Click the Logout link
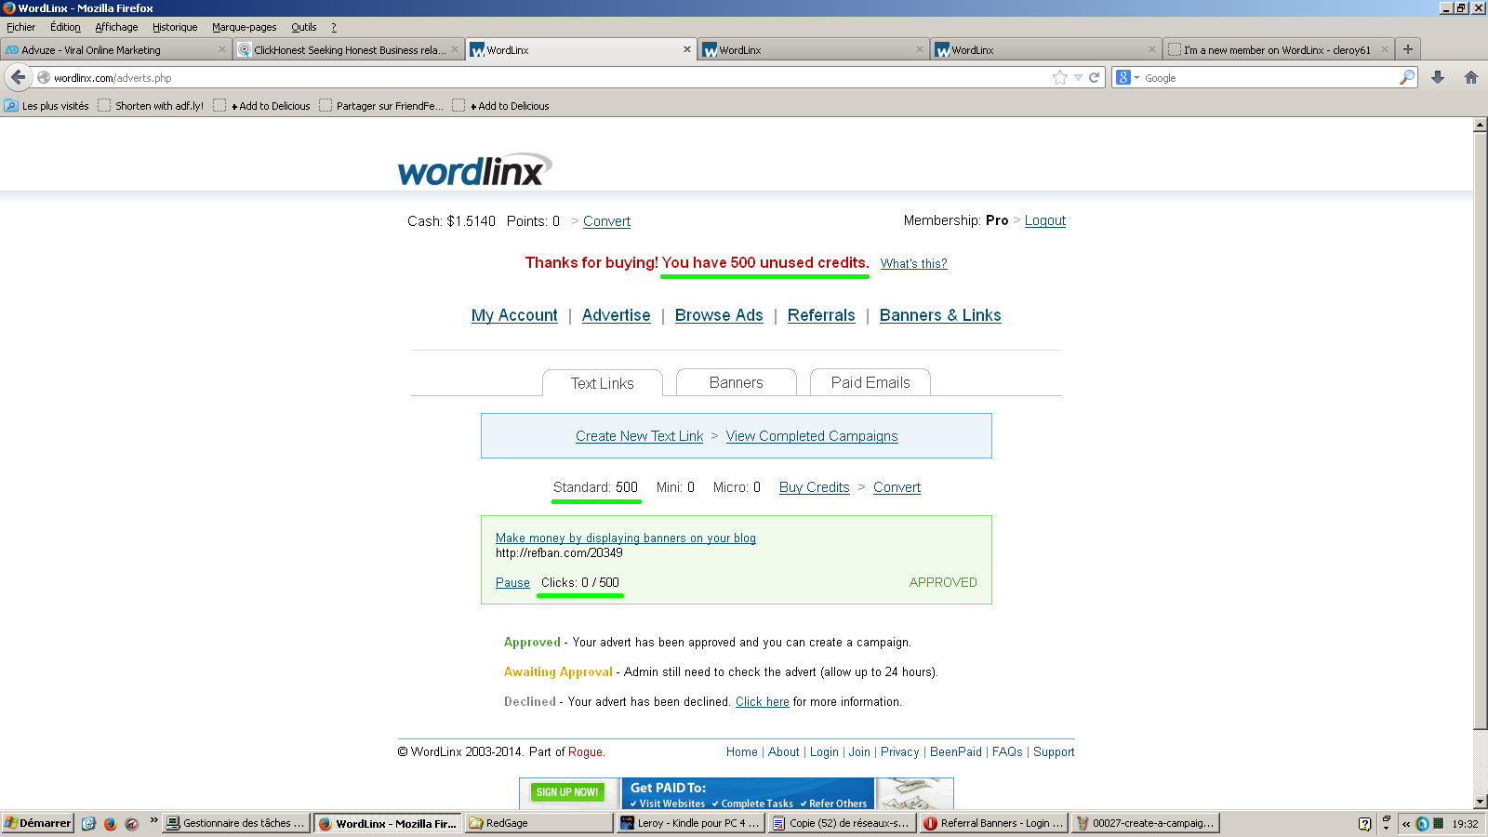Screen dimensions: 1488x837 1045,220
